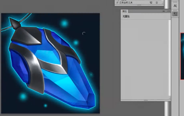Viewport: 184px width, 116px height.
Task: Click the tool presets panel bottom grip
Action: click(x=139, y=5)
